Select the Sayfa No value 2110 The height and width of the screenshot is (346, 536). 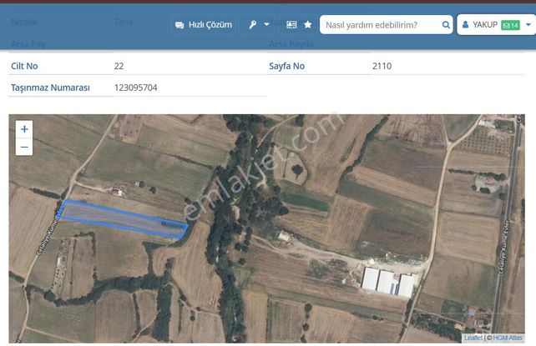click(x=382, y=66)
